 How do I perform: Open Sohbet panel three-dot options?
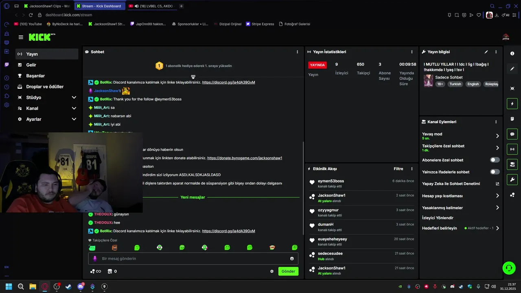(x=297, y=52)
